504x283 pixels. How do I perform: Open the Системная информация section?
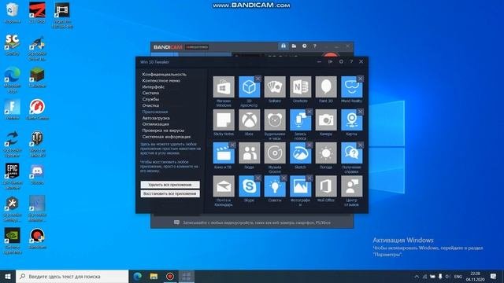pos(166,136)
